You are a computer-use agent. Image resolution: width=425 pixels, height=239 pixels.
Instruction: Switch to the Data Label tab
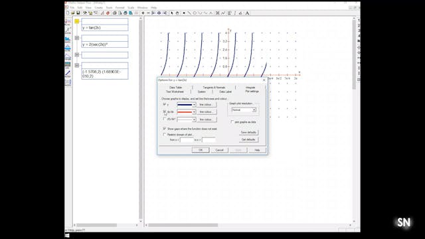tap(226, 92)
